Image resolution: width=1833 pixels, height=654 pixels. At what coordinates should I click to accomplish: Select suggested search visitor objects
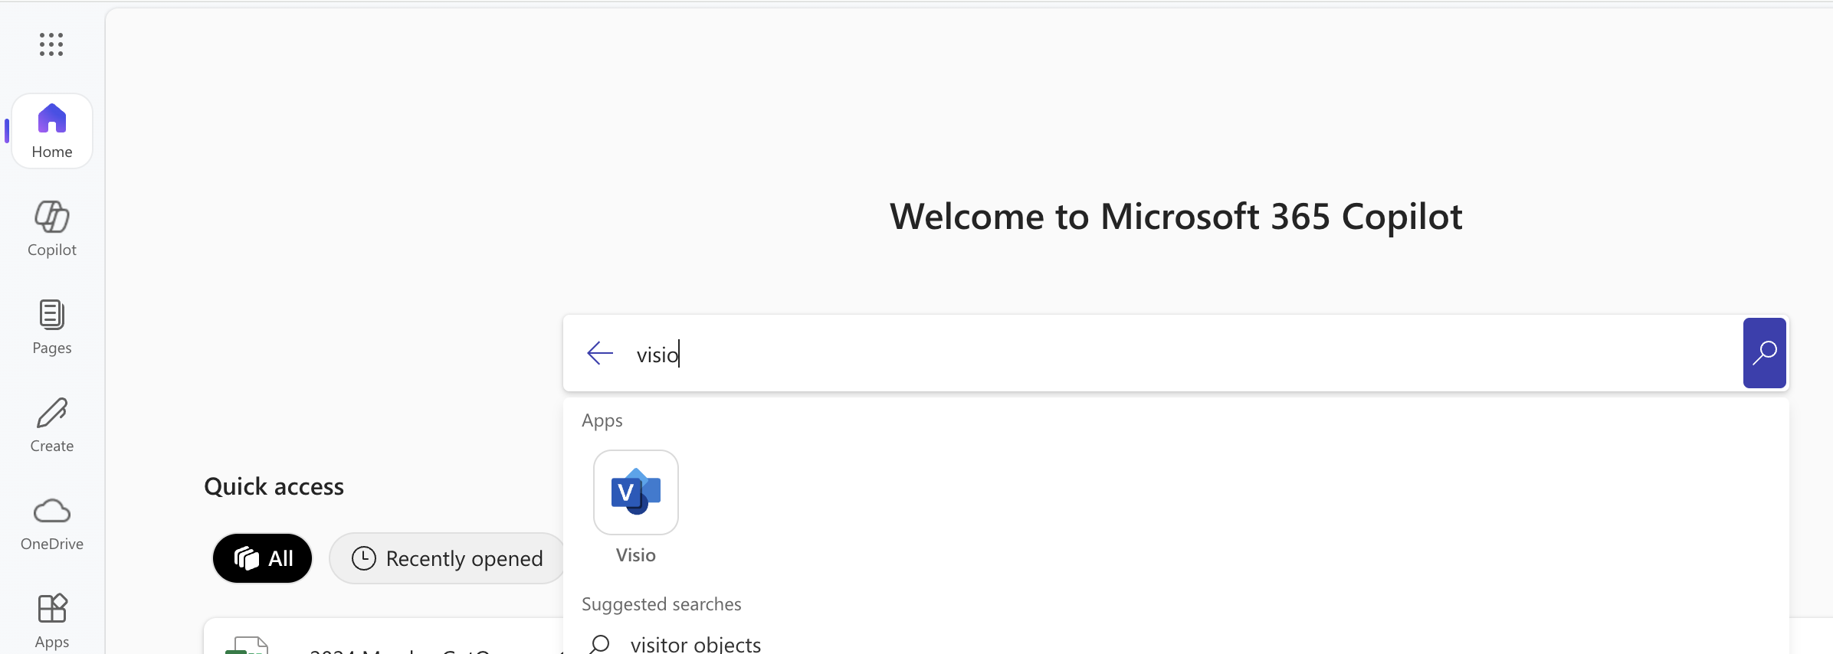click(x=694, y=643)
